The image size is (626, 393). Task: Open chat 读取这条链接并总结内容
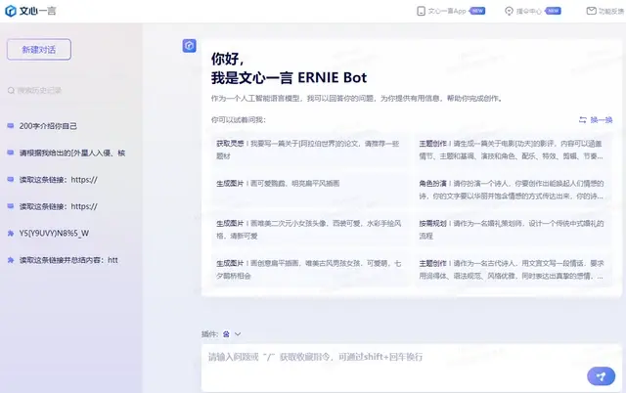[68, 260]
